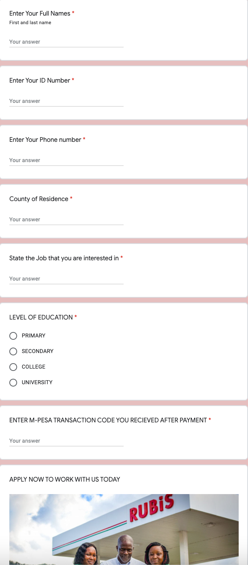Viewport: 248px width, 565px height.
Task: Focus the M-PESA transaction code field
Action: 66,441
